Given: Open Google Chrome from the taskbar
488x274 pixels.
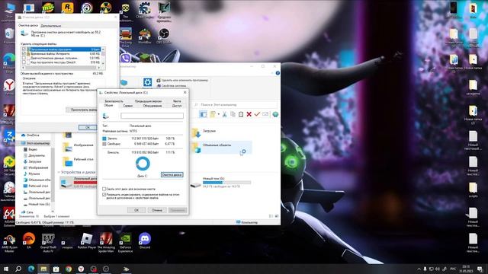Looking at the screenshot, I should point(69,269).
